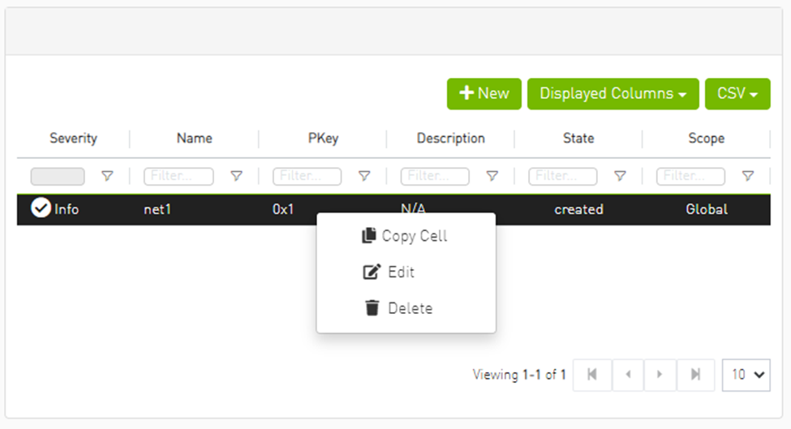Open the rows-per-page 10 selector

(746, 375)
